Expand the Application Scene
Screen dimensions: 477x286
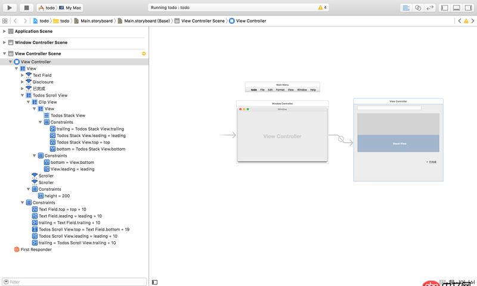[x=4, y=32]
